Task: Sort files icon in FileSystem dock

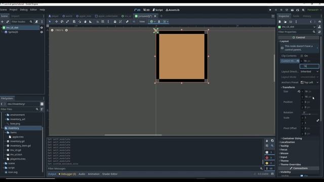Action: click(x=42, y=109)
